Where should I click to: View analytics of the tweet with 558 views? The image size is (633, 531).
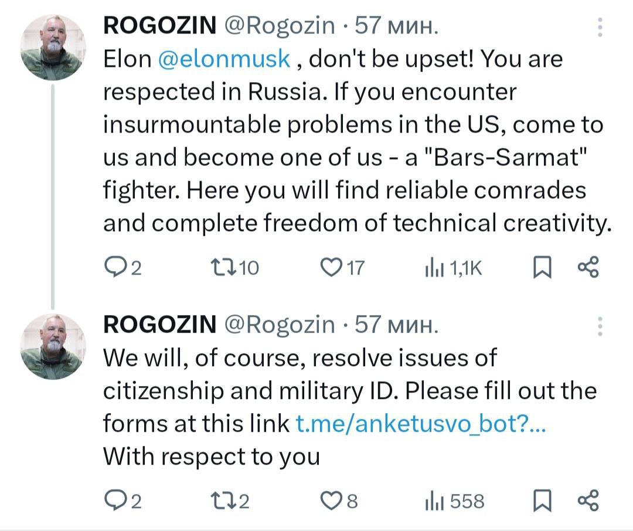(432, 502)
